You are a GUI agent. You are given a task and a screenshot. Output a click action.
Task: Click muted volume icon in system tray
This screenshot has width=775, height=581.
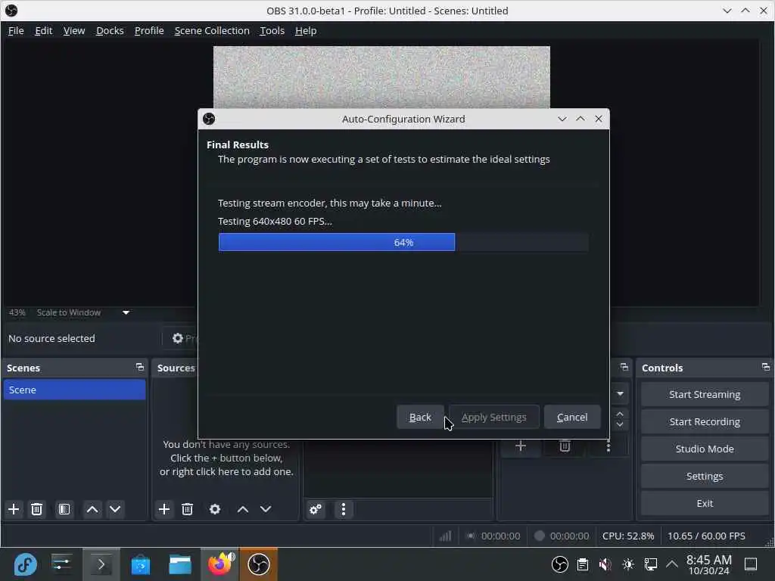pos(605,564)
